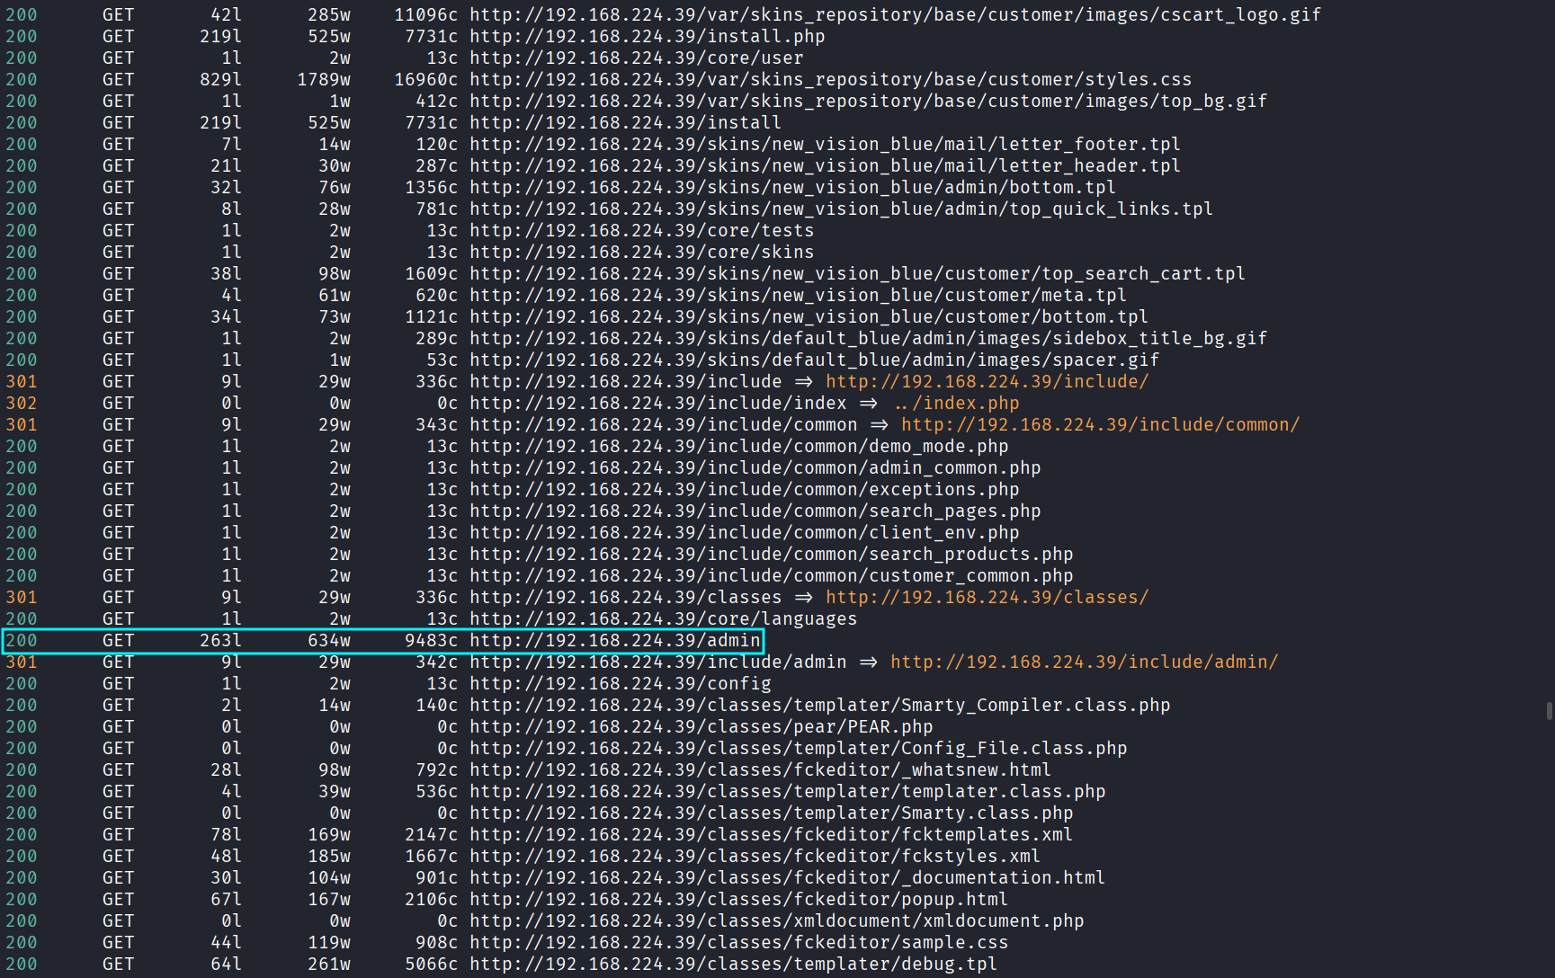Open the orange /classes/ redirect link
Screen dimensions: 1555x978
coord(987,598)
